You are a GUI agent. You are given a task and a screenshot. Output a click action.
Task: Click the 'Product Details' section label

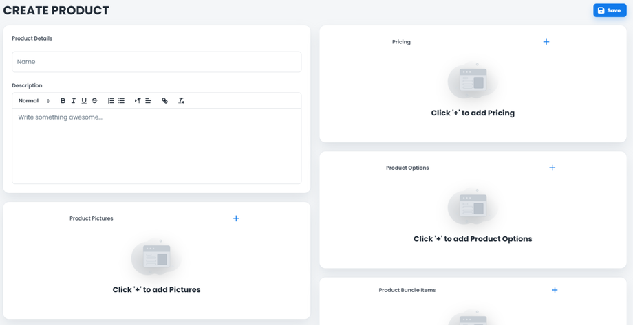point(32,38)
